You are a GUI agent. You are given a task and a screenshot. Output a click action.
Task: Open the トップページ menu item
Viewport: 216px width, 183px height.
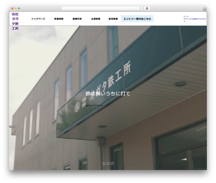pos(38,19)
